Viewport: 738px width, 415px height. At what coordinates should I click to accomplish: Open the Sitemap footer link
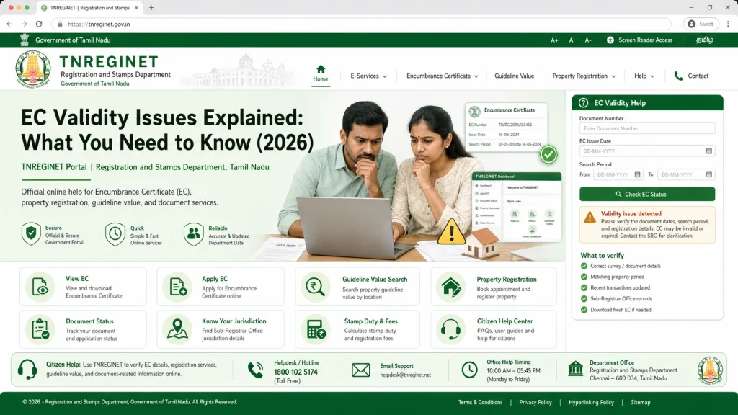pyautogui.click(x=640, y=402)
